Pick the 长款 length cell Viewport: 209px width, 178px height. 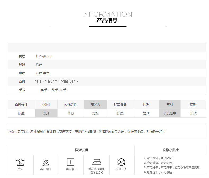click(193, 113)
